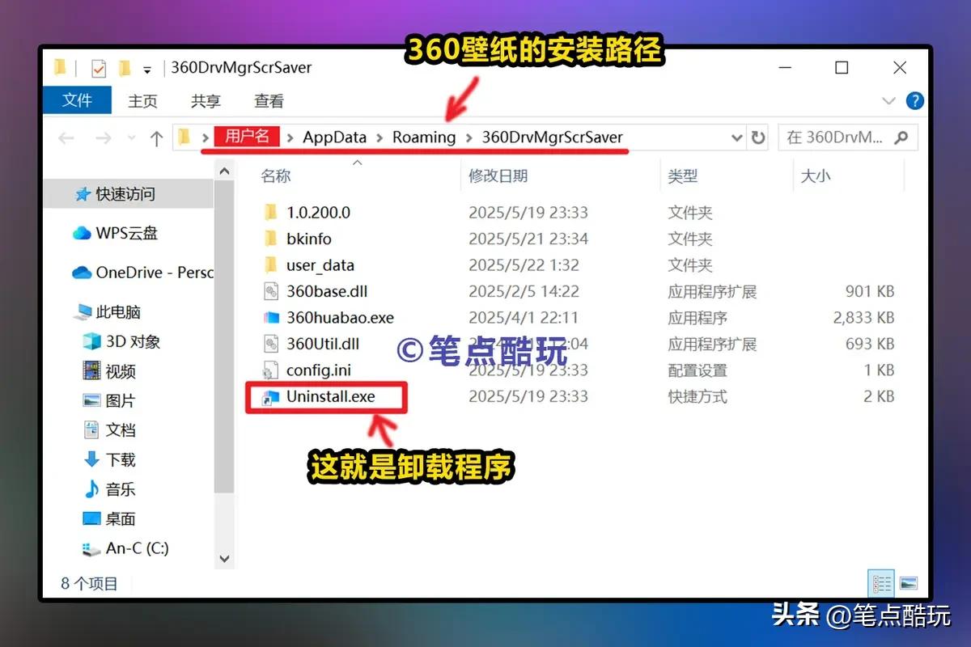The image size is (971, 647).
Task: Click AppData in the breadcrumb path
Action: [x=334, y=137]
